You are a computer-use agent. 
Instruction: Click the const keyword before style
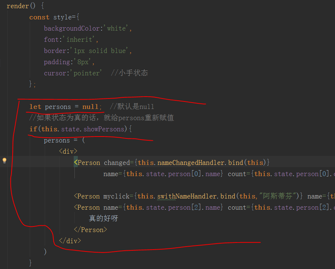(x=39, y=17)
